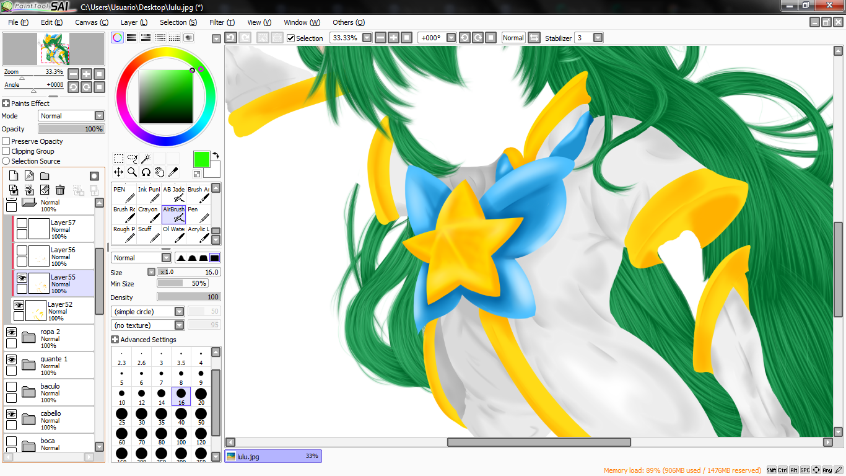Screen dimensions: 846x476
Task: Clear the selected layer with eraser icon
Action: (45, 190)
